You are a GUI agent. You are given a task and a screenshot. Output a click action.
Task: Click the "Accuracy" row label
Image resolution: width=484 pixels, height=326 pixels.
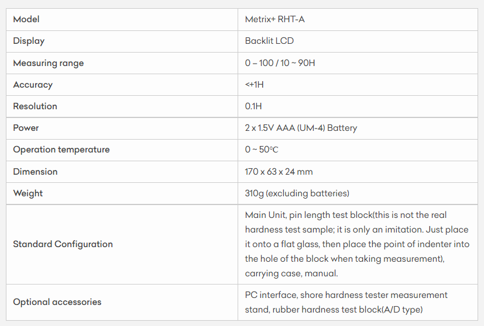[33, 85]
